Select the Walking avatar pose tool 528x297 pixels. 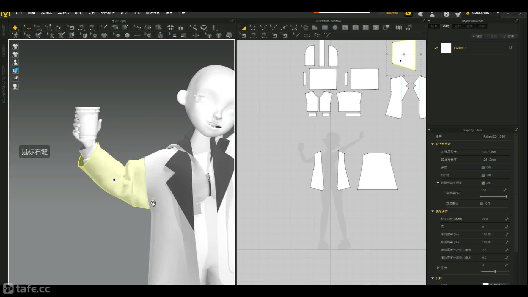click(x=15, y=35)
